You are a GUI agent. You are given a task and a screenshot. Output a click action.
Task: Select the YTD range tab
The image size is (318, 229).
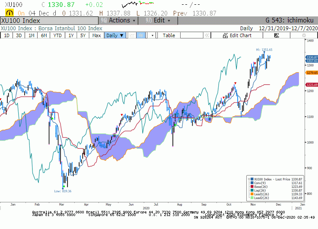pyautogui.click(x=57, y=35)
